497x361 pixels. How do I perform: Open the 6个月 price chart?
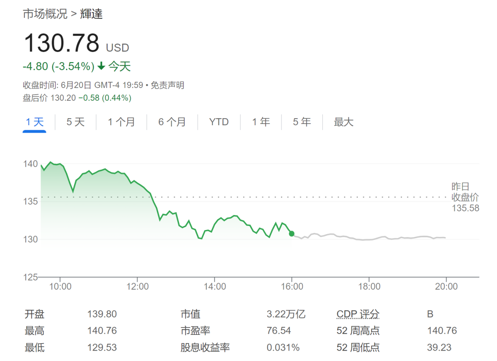[x=171, y=121]
